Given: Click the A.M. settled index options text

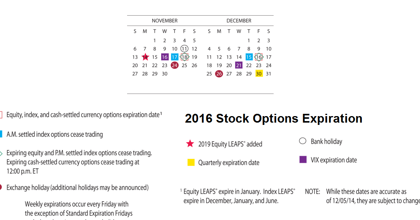Looking at the screenshot, I should pos(55,134).
